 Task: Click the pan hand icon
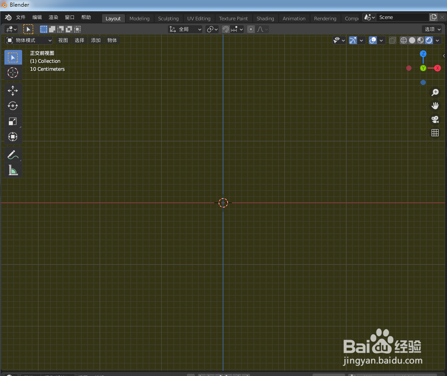[x=435, y=105]
